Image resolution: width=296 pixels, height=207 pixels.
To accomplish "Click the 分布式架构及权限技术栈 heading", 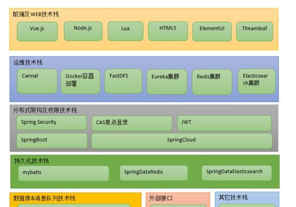I will point(45,110).
